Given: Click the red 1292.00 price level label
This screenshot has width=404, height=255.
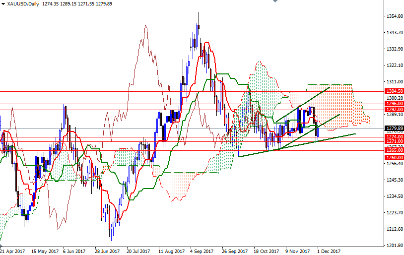Looking at the screenshot, I should (x=394, y=109).
